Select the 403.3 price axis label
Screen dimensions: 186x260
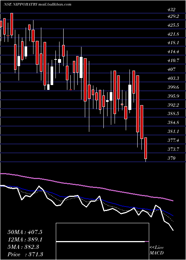coord(173,78)
